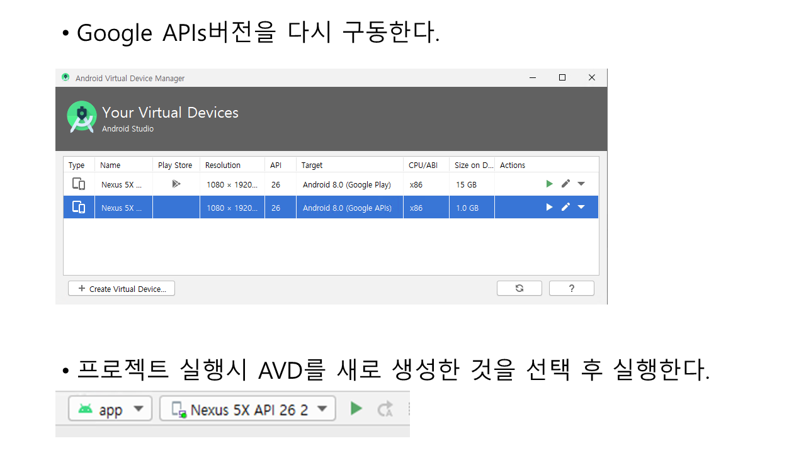The height and width of the screenshot is (453, 806).
Task: Open the Nexus 5X API 26 2 device dropdown
Action: [x=247, y=410]
